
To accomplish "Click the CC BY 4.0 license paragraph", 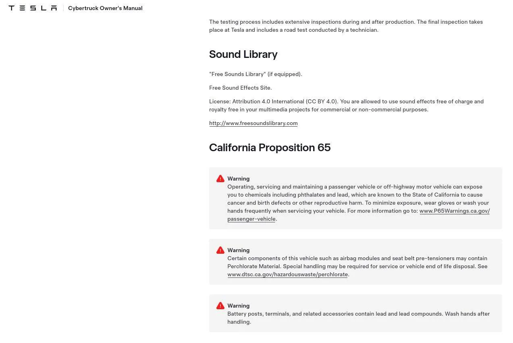I will pyautogui.click(x=347, y=105).
